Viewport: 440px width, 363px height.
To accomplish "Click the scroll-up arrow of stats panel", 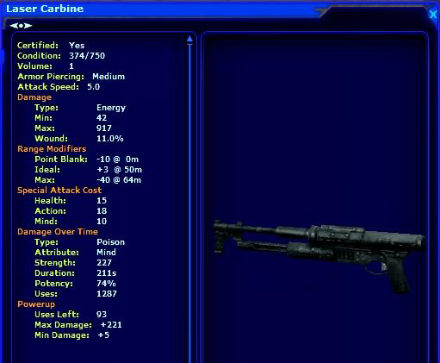I will (189, 39).
